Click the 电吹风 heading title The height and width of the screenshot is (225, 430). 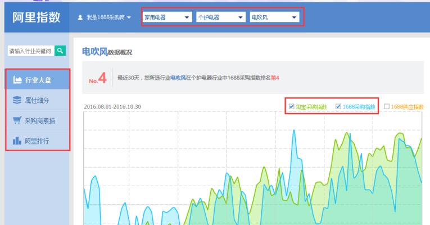coord(95,51)
